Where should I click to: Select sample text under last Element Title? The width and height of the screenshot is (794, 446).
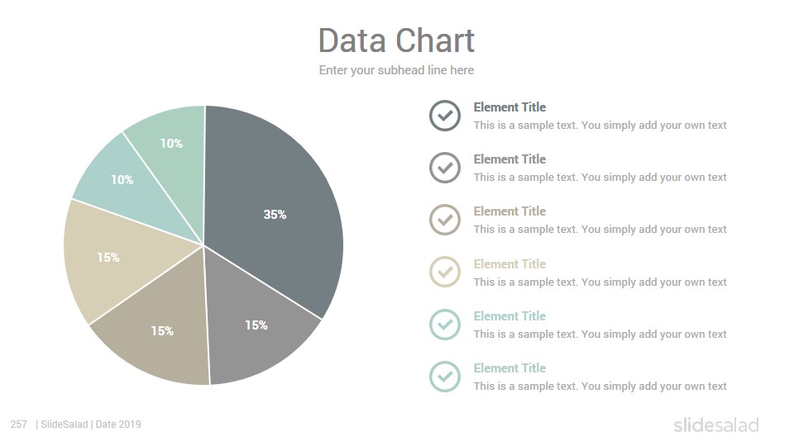[x=600, y=387]
